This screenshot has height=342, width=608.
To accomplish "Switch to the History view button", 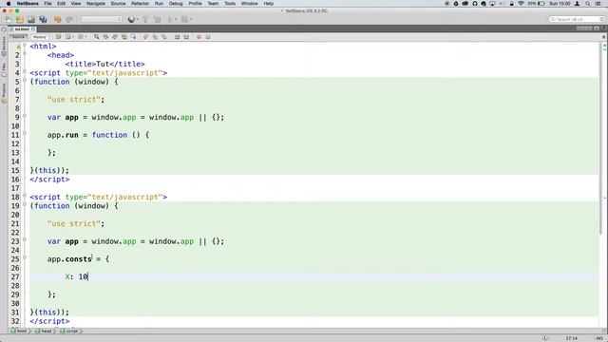I will [39, 37].
